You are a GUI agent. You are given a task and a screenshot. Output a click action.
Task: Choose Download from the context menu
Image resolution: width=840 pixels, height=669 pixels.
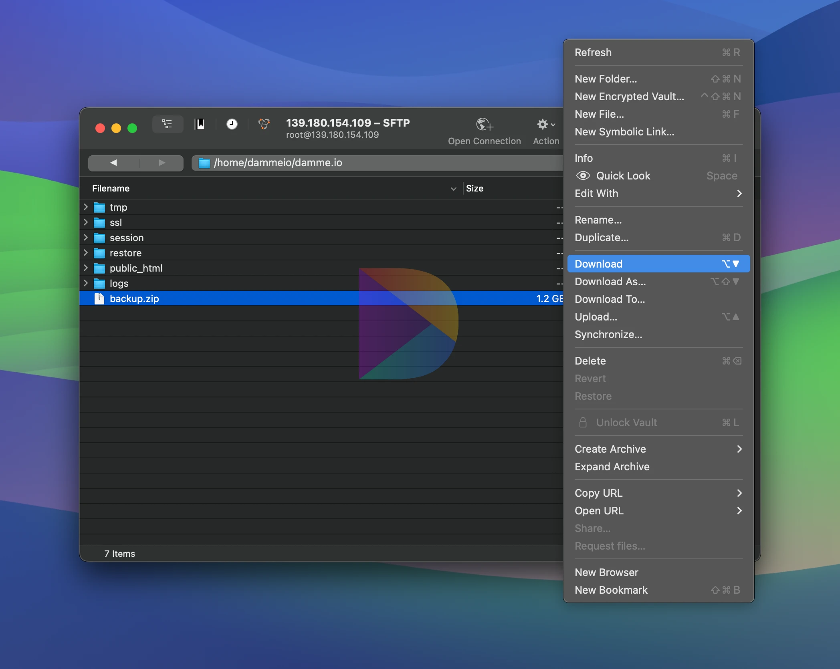click(658, 264)
